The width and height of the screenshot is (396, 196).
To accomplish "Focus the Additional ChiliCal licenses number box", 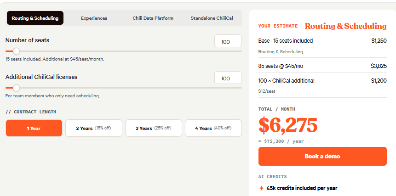I will point(228,78).
